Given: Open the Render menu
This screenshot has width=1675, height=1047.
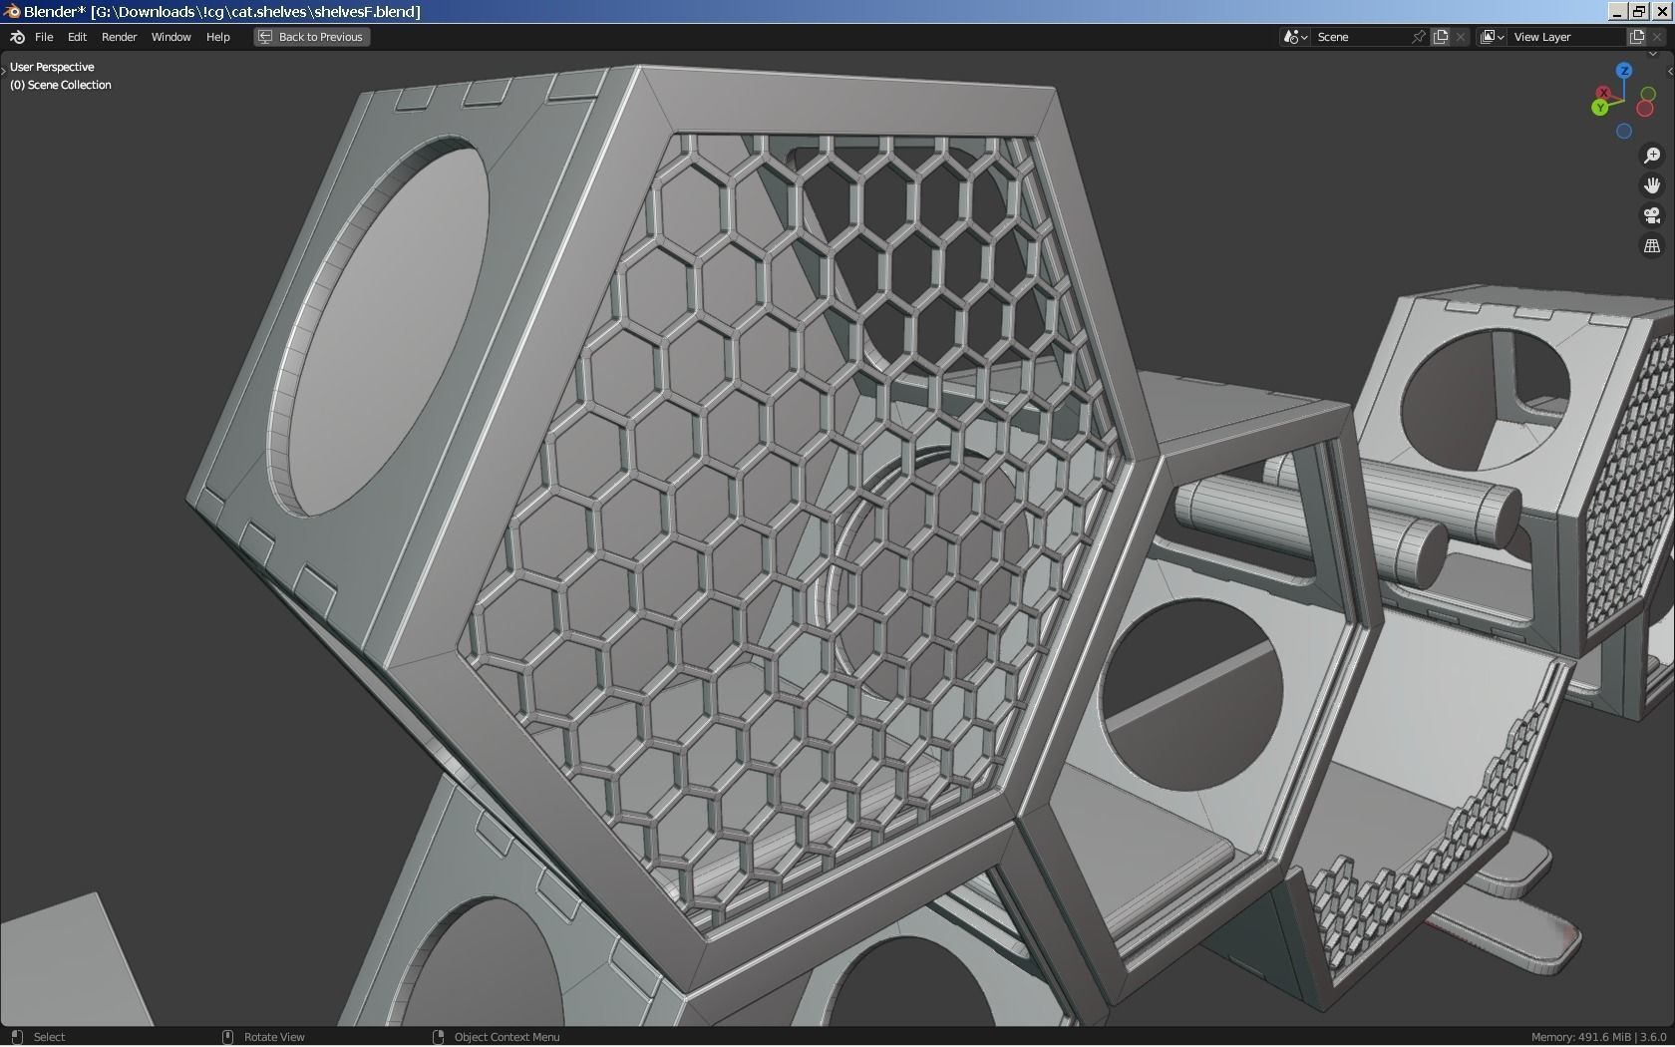Looking at the screenshot, I should pyautogui.click(x=119, y=37).
